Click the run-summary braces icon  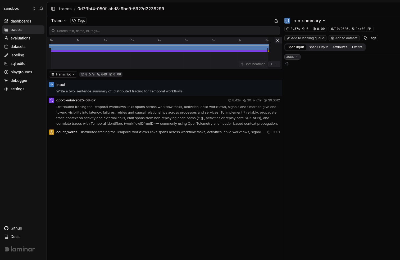[x=287, y=21]
